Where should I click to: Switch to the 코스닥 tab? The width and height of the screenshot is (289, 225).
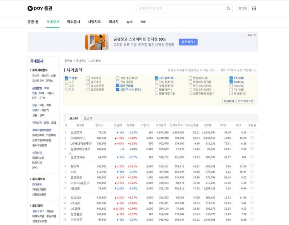88,118
